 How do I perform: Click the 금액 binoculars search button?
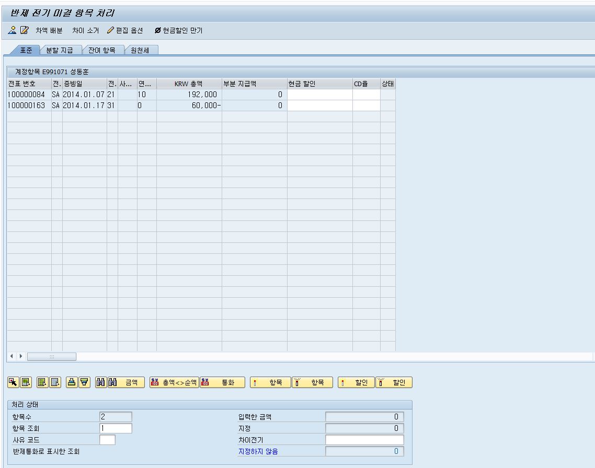[x=125, y=383]
